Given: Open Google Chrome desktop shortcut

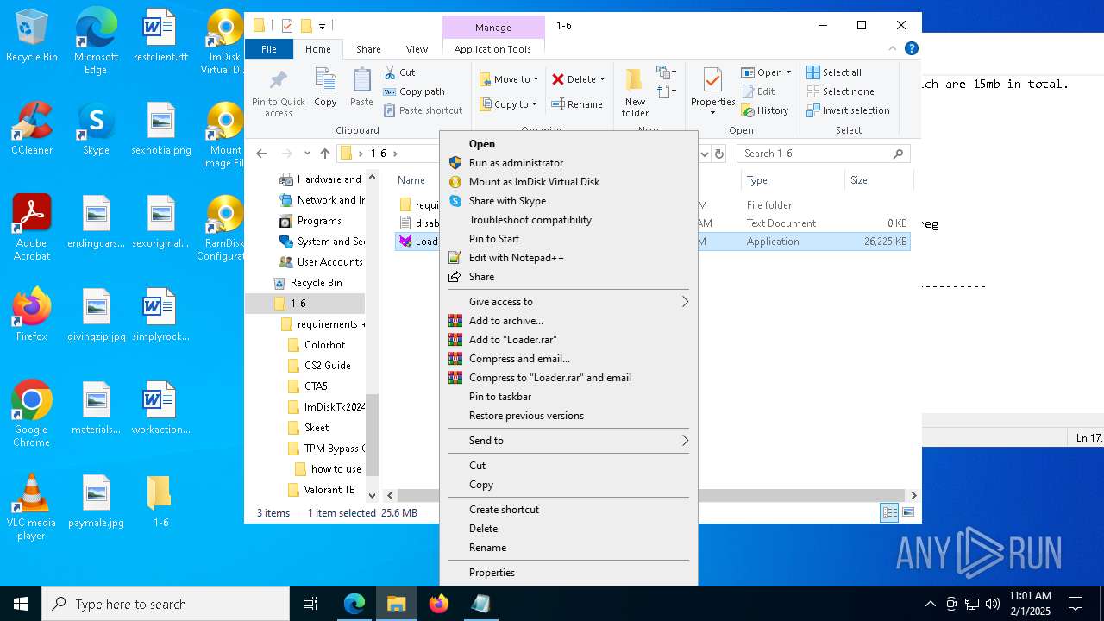Looking at the screenshot, I should [32, 414].
